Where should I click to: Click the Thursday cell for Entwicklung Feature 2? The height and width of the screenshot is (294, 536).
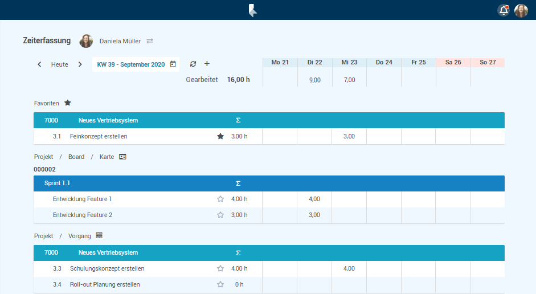click(384, 215)
